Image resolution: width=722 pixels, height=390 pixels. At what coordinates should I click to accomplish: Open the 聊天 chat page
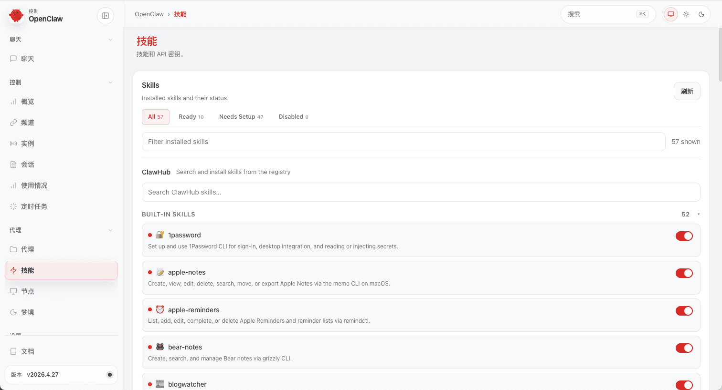(x=61, y=59)
